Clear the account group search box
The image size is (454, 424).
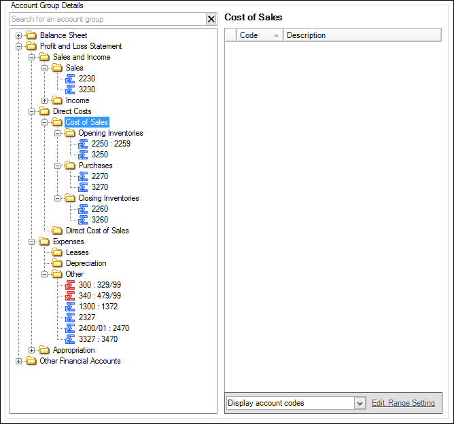pos(211,20)
